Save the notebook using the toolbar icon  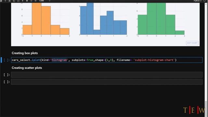pos(1,1)
